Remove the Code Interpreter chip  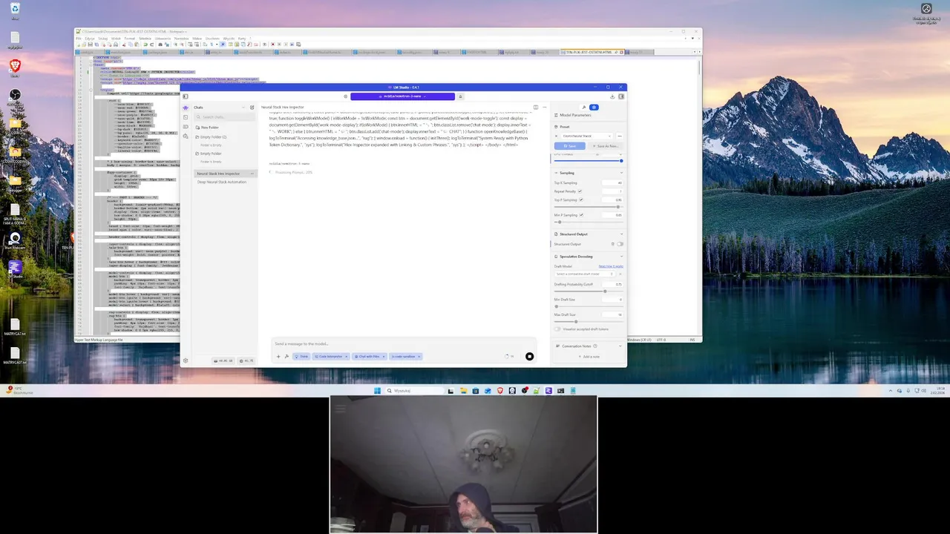346,357
